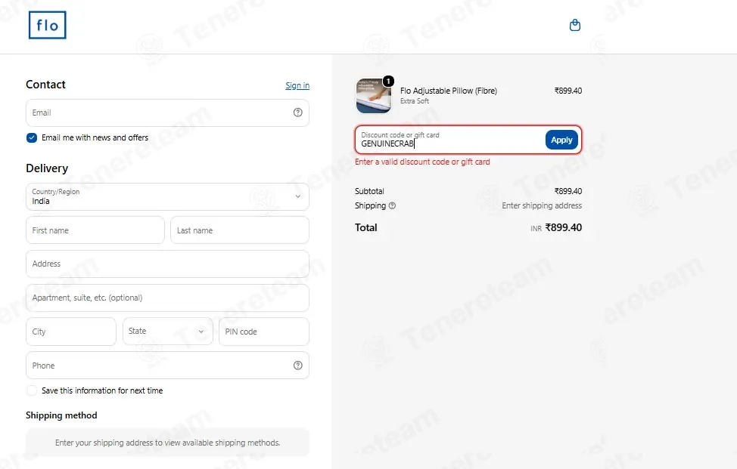Show Shipping info help icon
Screen dimensions: 737x469
point(392,205)
